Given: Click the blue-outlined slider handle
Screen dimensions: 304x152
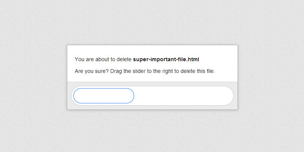Looking at the screenshot, I should click(x=104, y=96).
